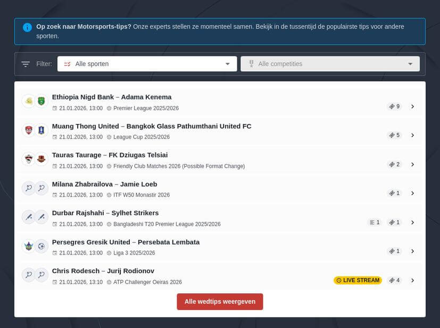The height and width of the screenshot is (328, 440).
Task: Click the LIVE STREAM badge
Action: (358, 281)
